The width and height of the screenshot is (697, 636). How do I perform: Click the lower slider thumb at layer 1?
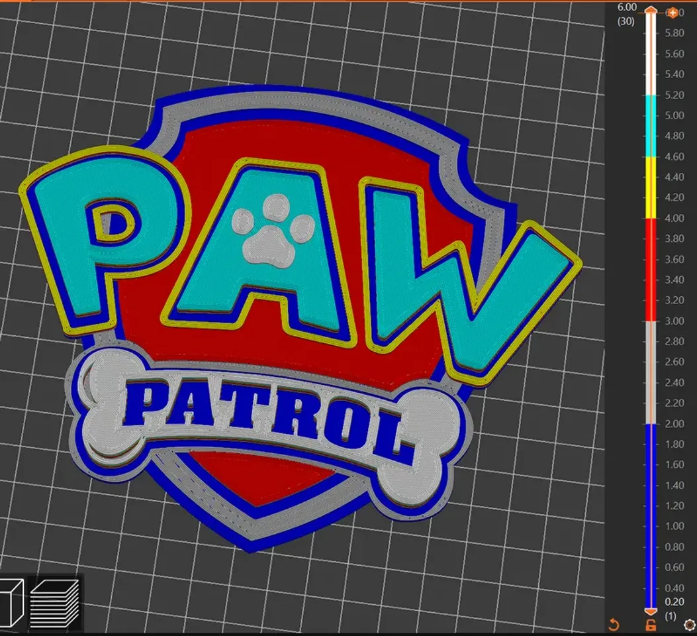[651, 610]
